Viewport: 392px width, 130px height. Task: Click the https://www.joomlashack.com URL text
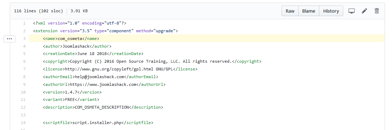click(103, 84)
